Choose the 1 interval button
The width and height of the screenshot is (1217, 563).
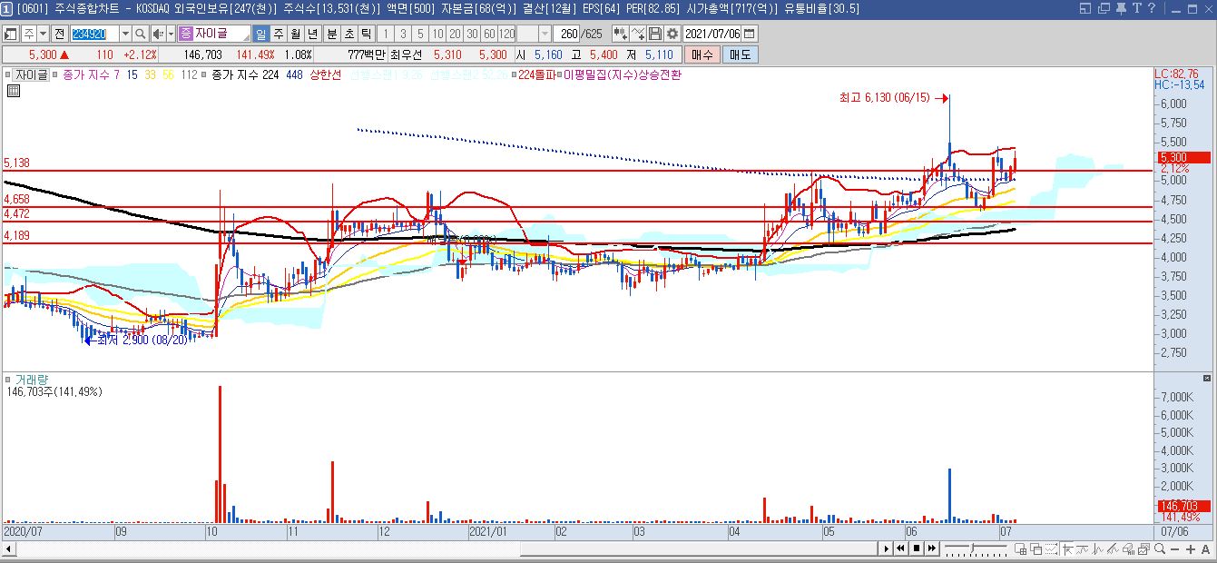click(386, 34)
